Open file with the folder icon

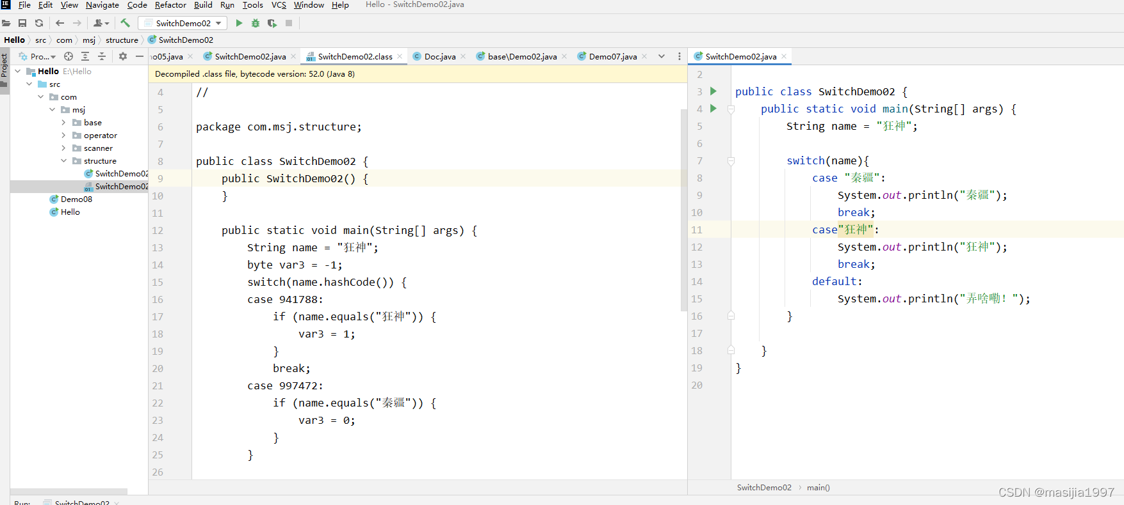point(6,23)
